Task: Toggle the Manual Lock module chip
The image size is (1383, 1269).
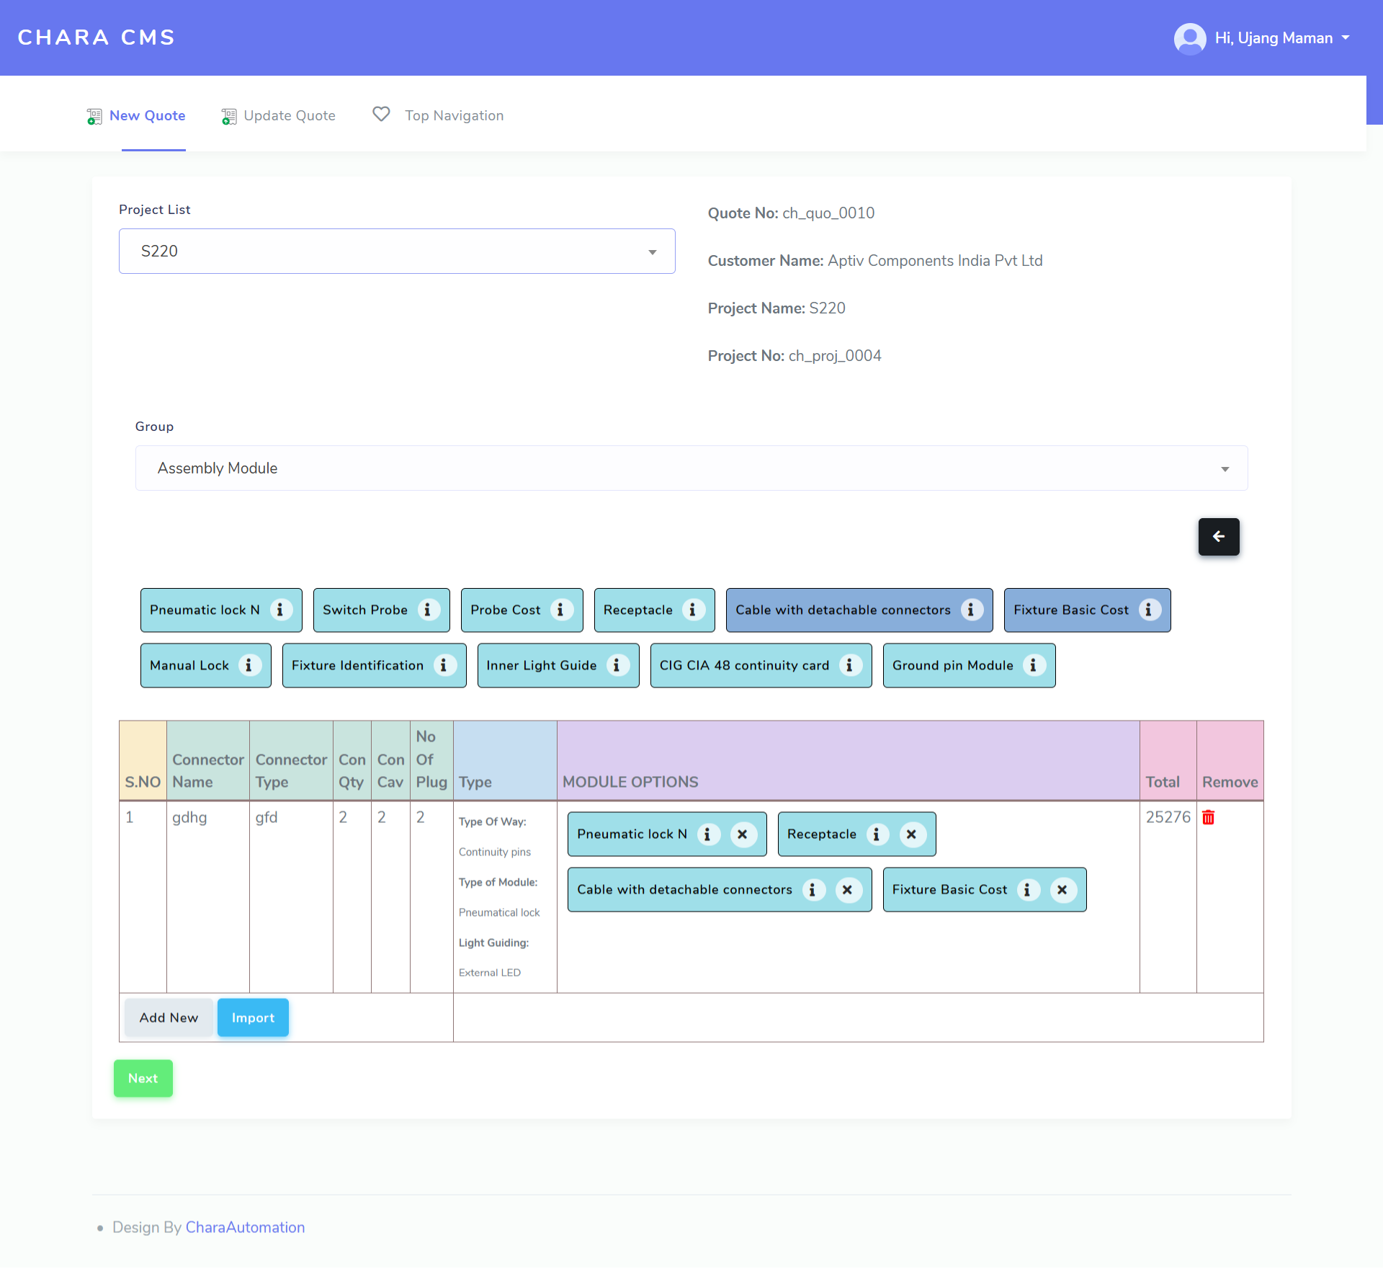Action: coord(189,666)
